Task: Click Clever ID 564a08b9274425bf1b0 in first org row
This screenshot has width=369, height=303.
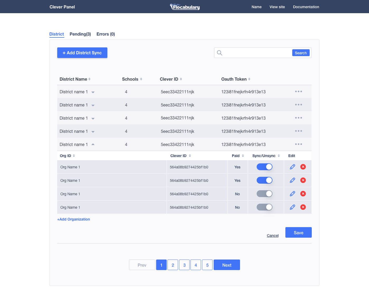Action: 189,167
